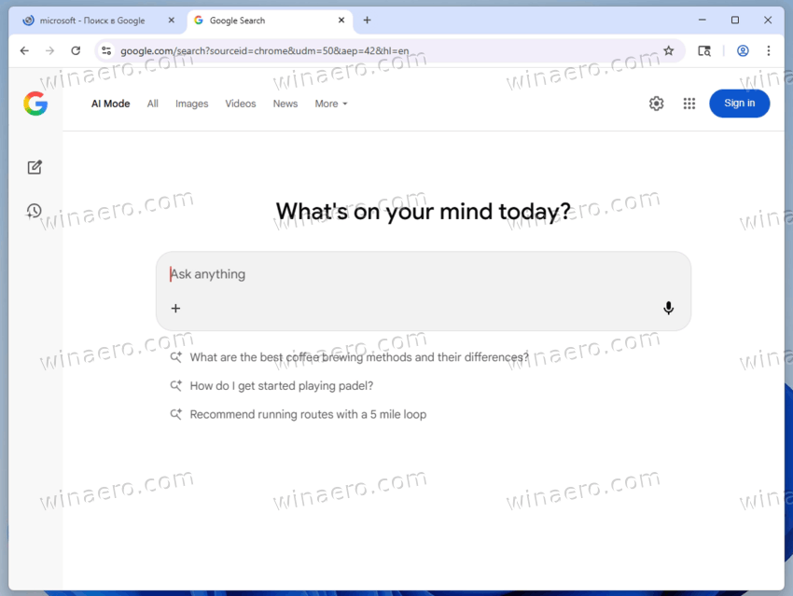Image resolution: width=793 pixels, height=596 pixels.
Task: Click the Sign in button
Action: coord(739,104)
